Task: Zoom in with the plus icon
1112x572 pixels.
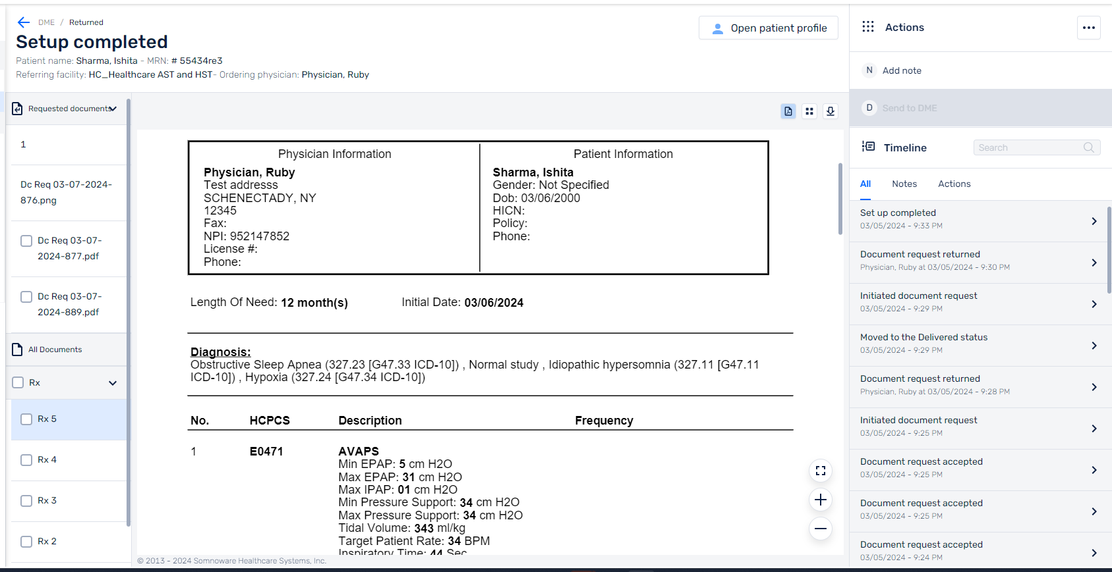Action: click(x=821, y=500)
